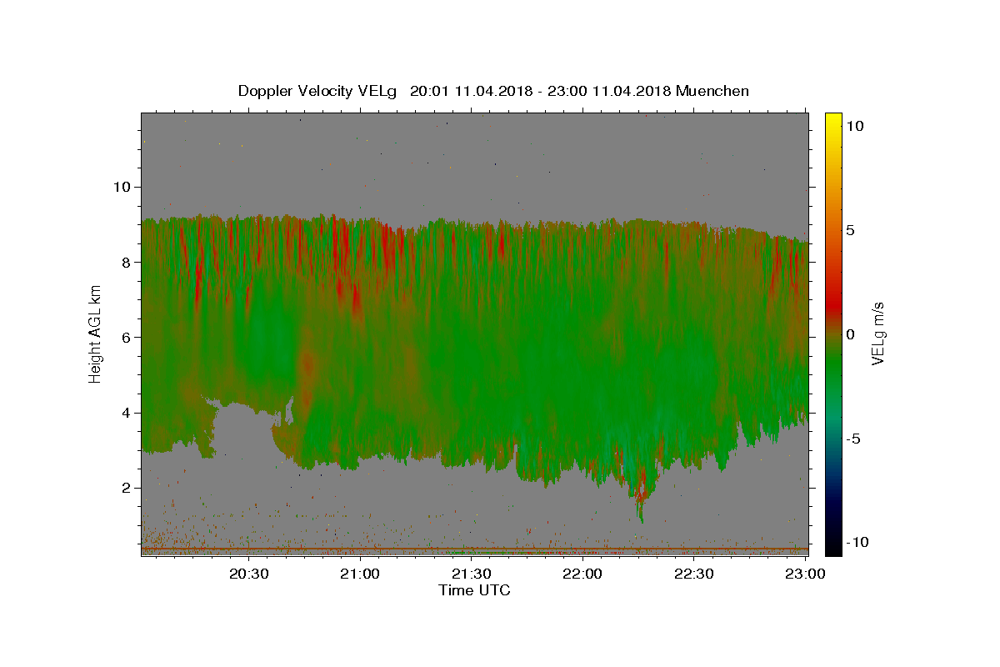The width and height of the screenshot is (1000, 667).
Task: Click the '22:00' time tick label
Action: tap(582, 574)
